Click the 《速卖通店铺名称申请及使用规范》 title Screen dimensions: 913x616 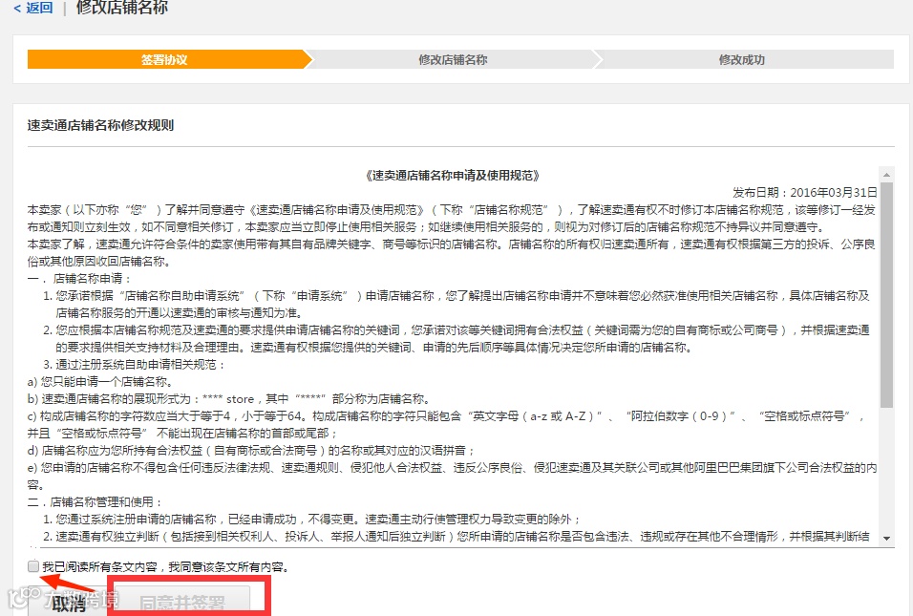click(x=454, y=174)
